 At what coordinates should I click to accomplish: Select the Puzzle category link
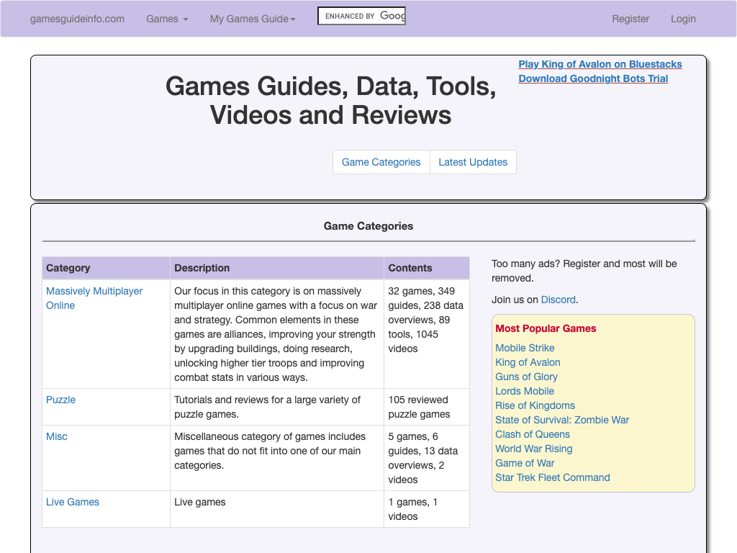pos(60,400)
